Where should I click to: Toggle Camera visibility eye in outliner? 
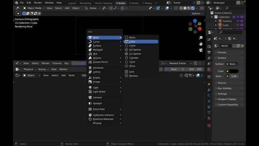coord(238,21)
